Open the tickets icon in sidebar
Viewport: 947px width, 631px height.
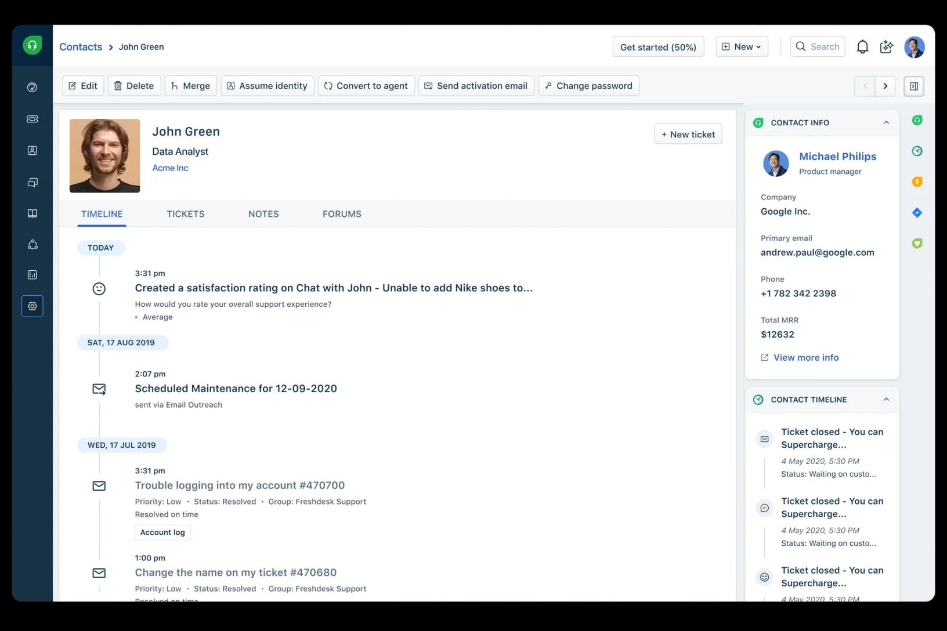[32, 119]
